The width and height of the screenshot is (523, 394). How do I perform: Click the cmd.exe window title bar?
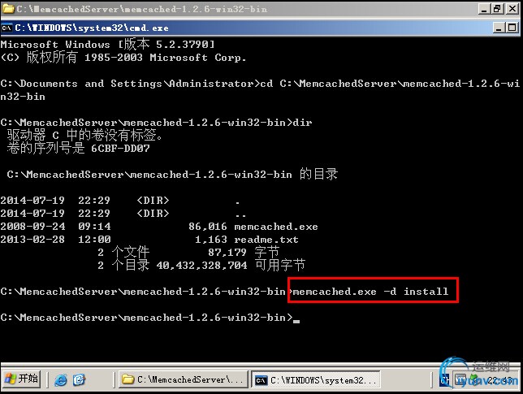click(260, 28)
